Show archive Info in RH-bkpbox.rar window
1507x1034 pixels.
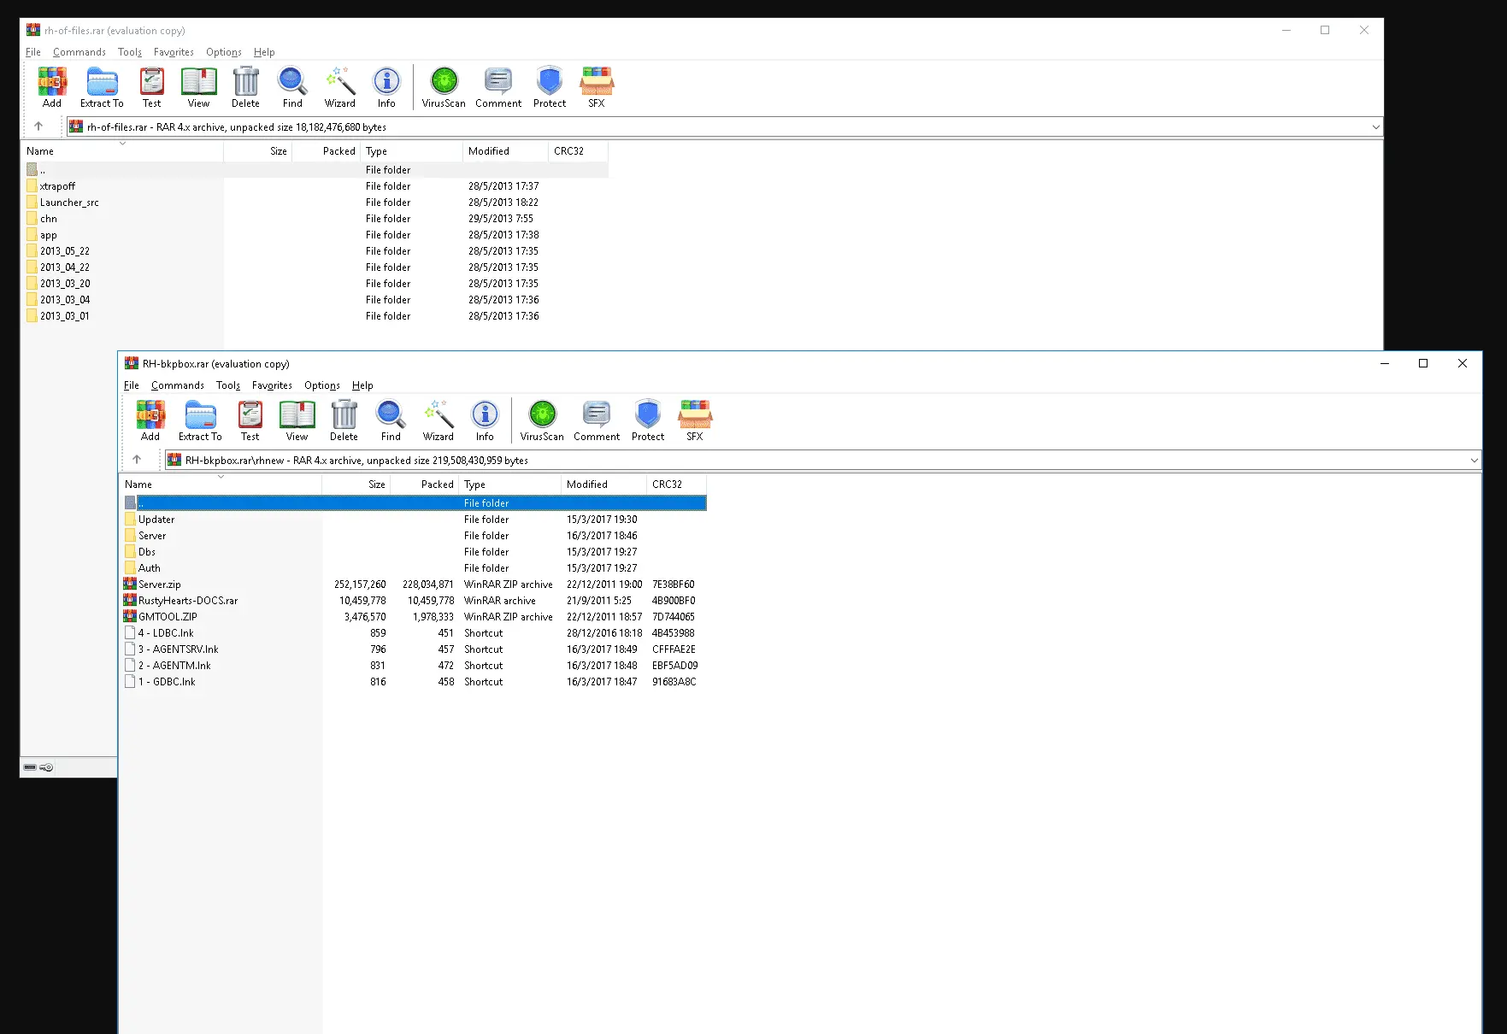tap(485, 420)
